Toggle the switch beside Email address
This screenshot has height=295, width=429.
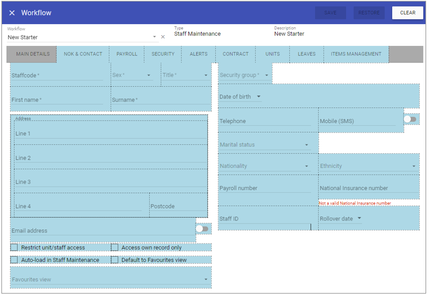[202, 229]
